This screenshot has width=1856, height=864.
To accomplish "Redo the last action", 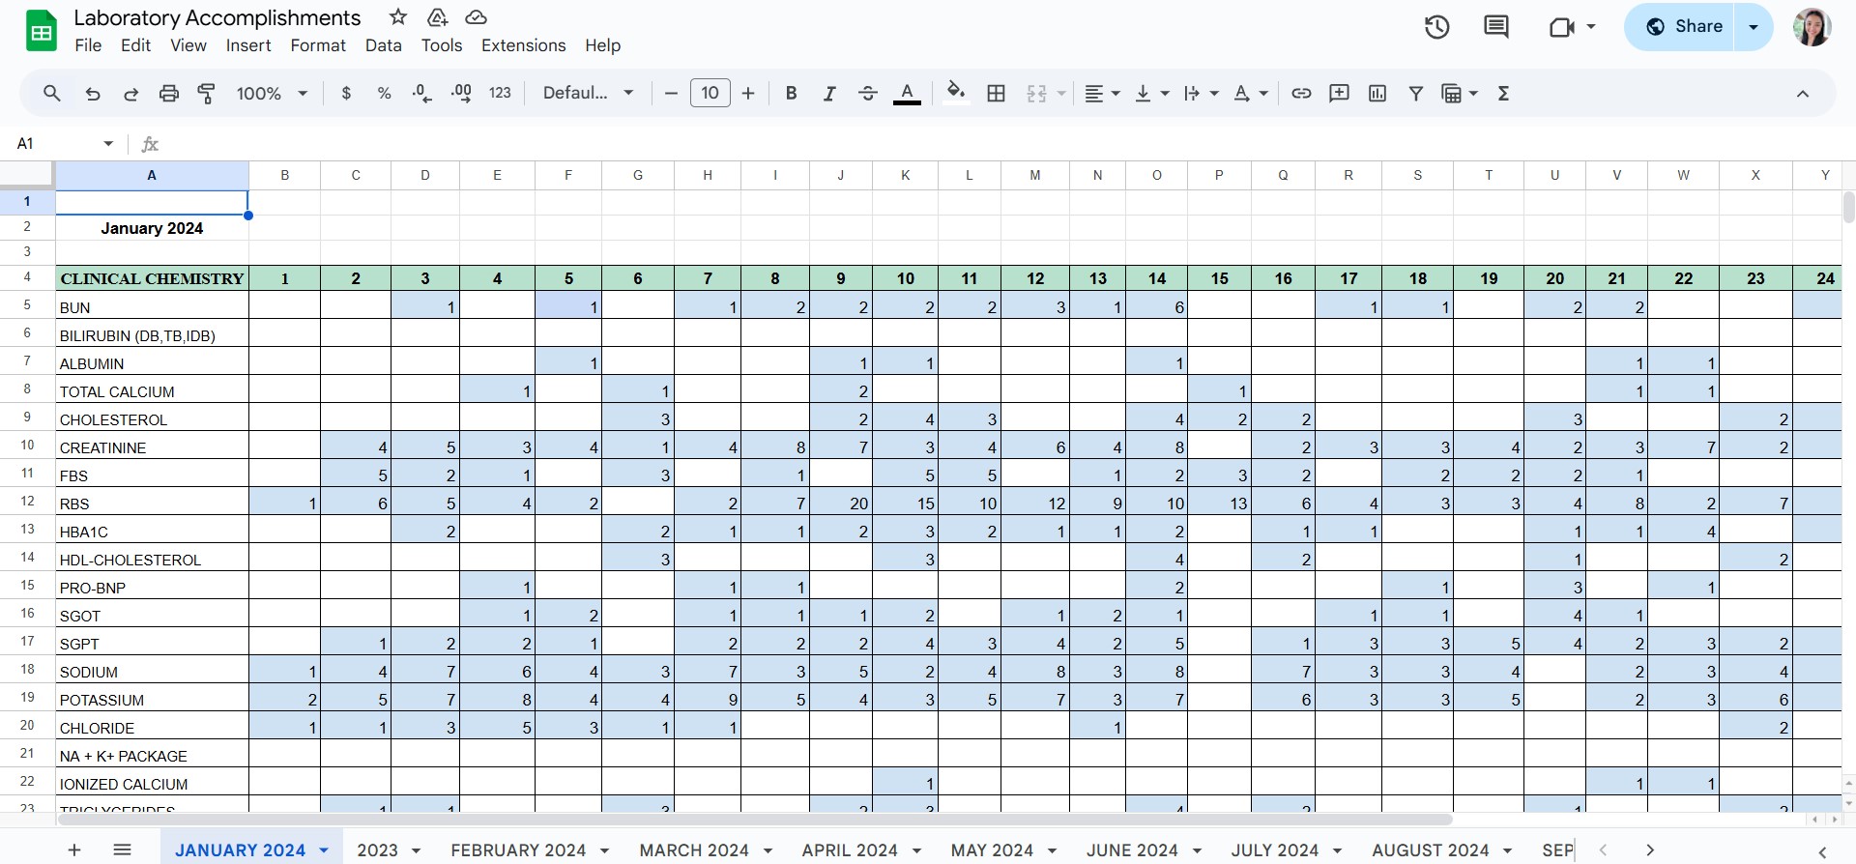I will click(x=130, y=94).
